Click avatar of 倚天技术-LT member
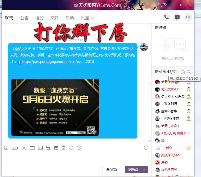This screenshot has width=201, height=177. (157, 89)
